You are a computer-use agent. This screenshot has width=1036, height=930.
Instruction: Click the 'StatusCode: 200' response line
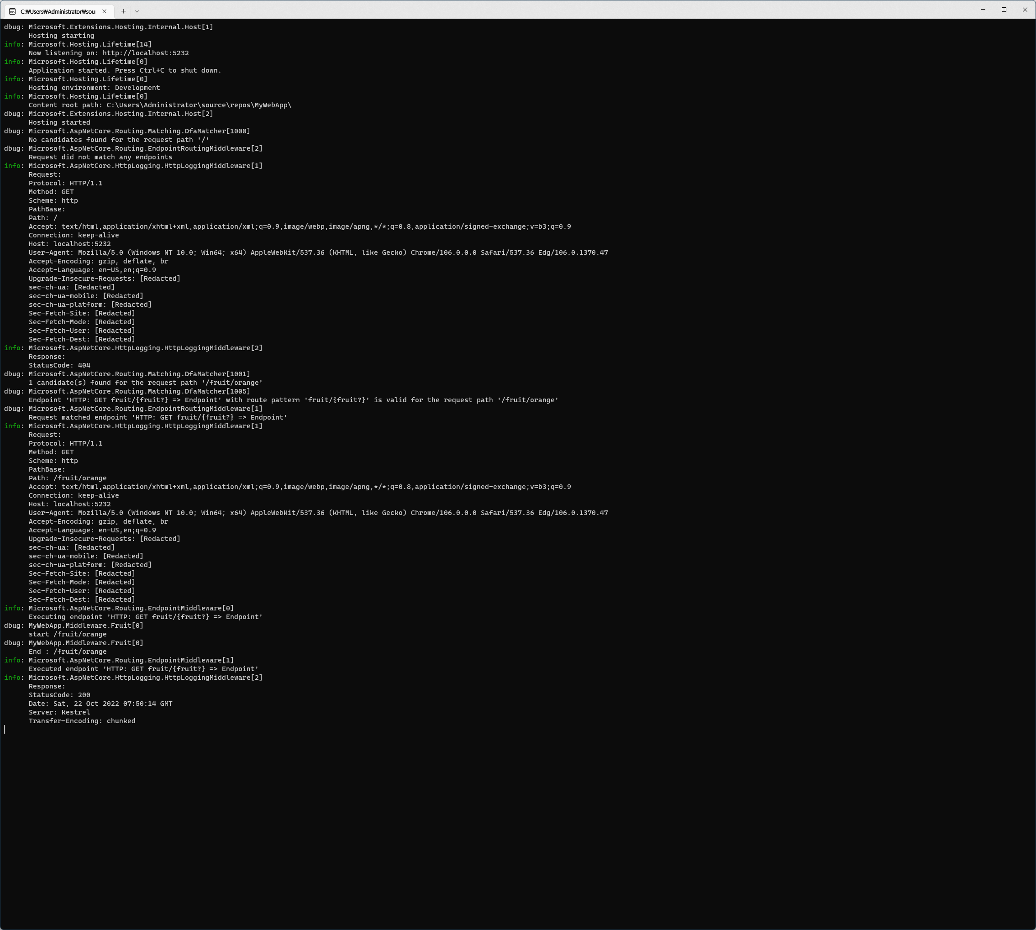click(x=59, y=695)
